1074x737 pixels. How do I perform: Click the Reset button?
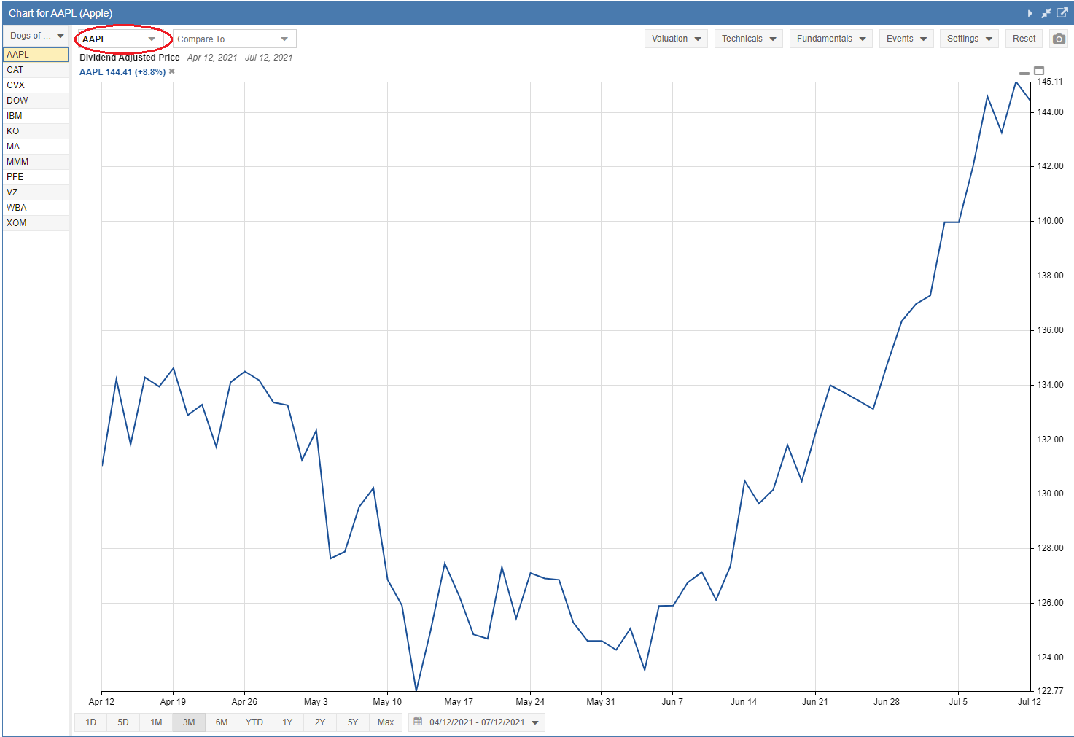pos(1024,39)
